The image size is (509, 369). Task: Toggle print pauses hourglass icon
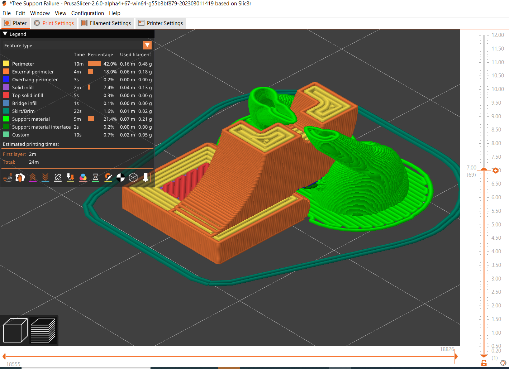(95, 177)
